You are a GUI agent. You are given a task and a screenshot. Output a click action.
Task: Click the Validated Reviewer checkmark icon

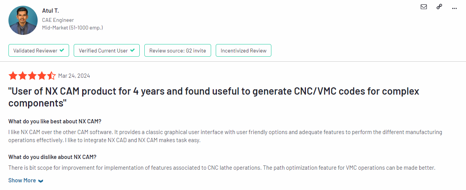62,51
